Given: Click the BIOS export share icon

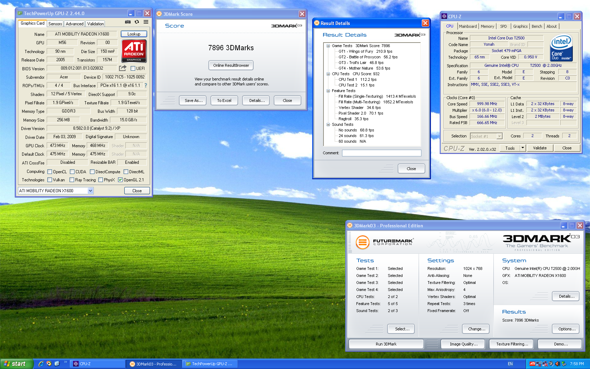Looking at the screenshot, I should point(123,68).
